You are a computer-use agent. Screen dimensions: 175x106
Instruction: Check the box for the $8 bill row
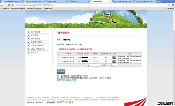pyautogui.click(x=58, y=61)
